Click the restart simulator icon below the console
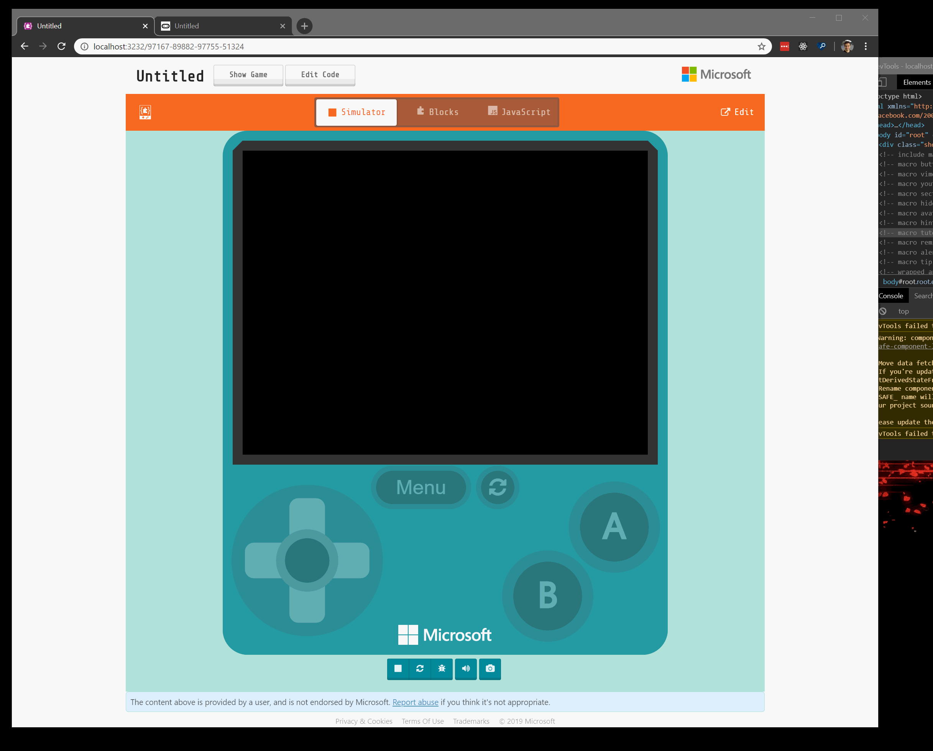Viewport: 933px width, 751px height. [x=420, y=668]
